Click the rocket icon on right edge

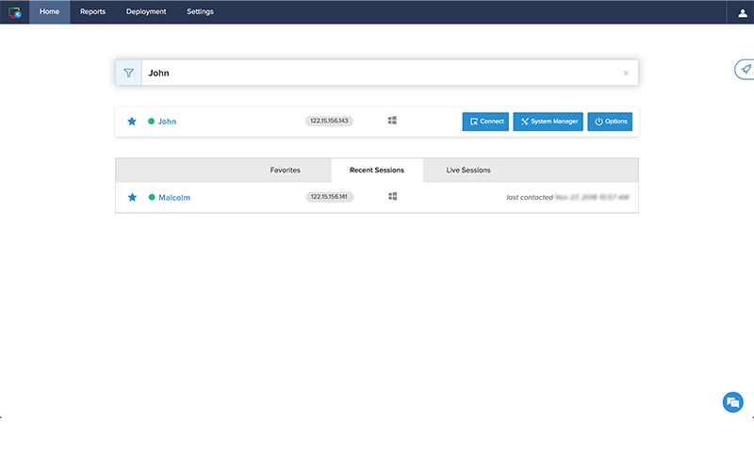tap(746, 70)
